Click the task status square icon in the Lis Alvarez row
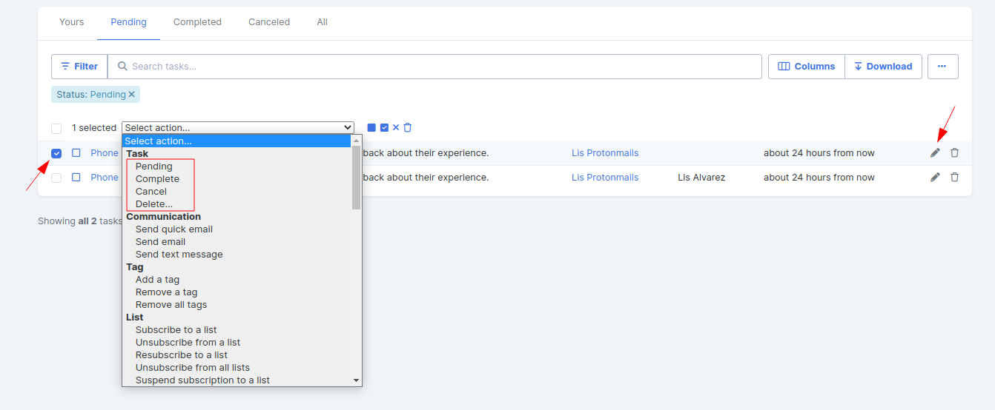This screenshot has width=995, height=410. point(76,177)
